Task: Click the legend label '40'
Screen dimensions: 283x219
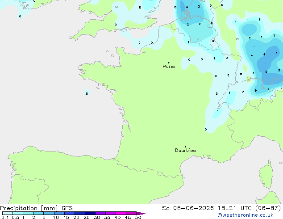Action: coord(117,217)
